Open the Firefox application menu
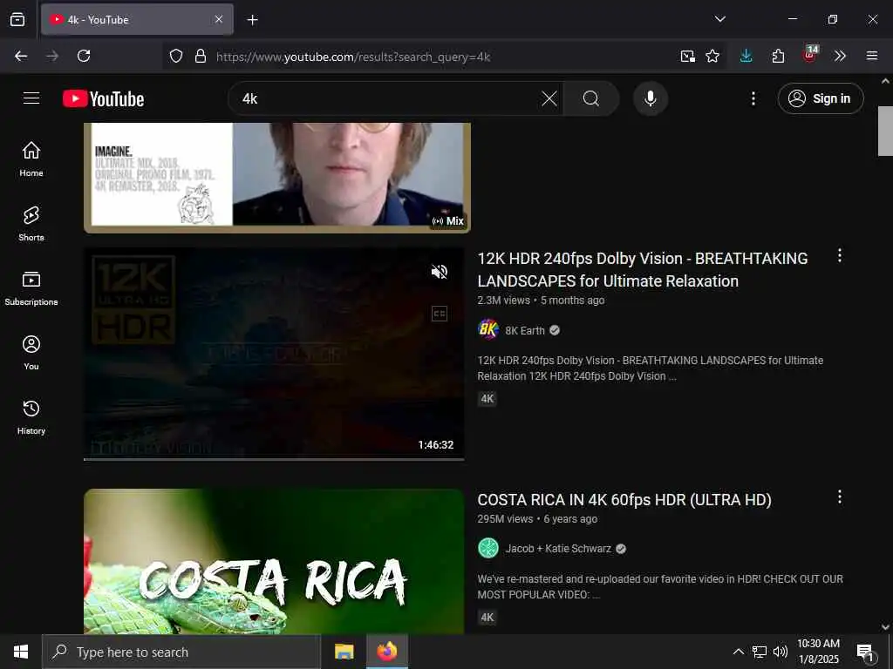893x669 pixels. 872,56
